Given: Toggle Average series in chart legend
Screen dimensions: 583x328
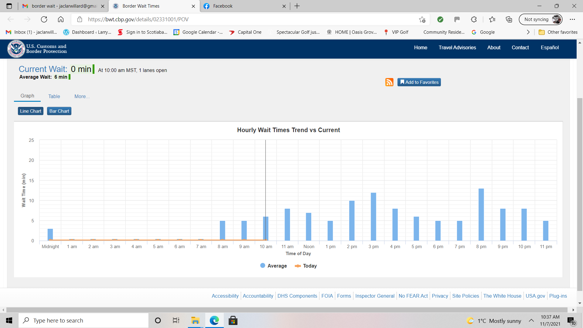Looking at the screenshot, I should coord(274,266).
